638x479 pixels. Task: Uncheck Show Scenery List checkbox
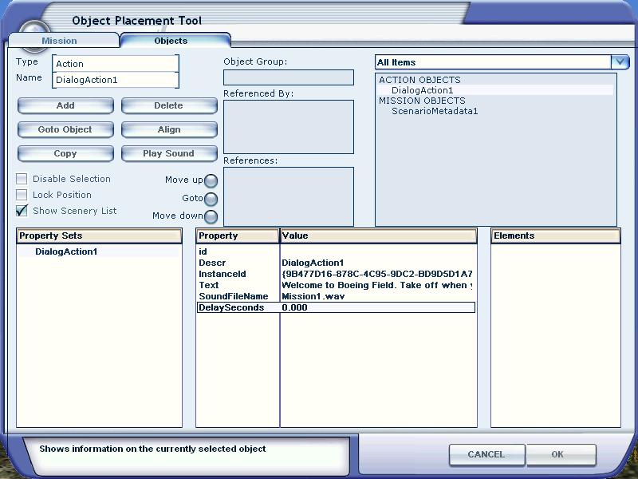pyautogui.click(x=22, y=212)
